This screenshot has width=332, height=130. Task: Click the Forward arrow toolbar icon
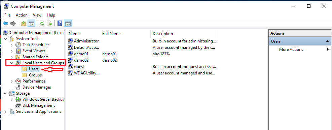(13, 23)
